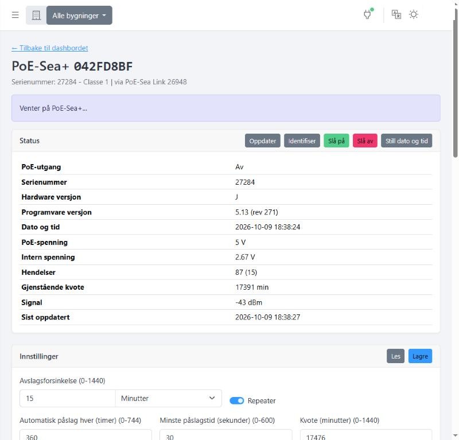The height and width of the screenshot is (440, 459).
Task: Click the Automatisk påslag hver field
Action: pyautogui.click(x=85, y=435)
